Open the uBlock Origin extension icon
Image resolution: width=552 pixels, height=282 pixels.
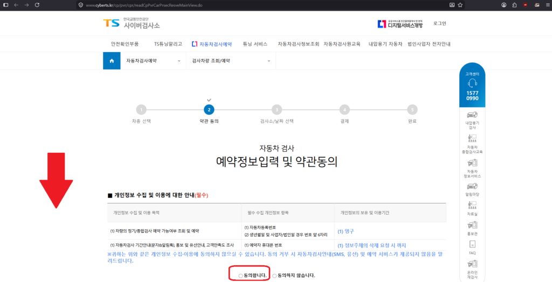[525, 5]
